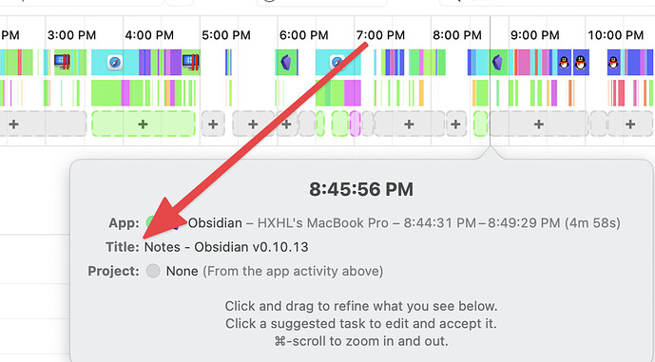Click the plus block below 10:00 PM

point(630,124)
